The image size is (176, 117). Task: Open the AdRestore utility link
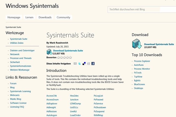click(51, 112)
